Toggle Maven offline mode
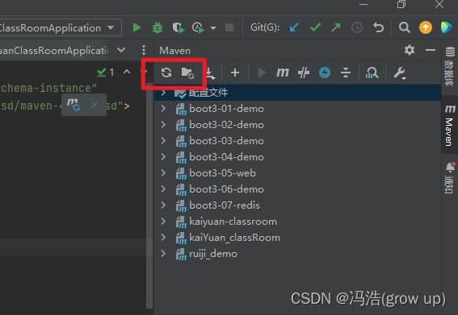 pos(304,73)
